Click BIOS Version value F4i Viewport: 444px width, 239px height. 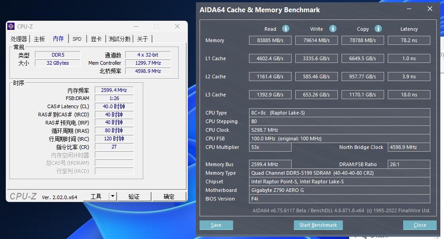pos(340,199)
